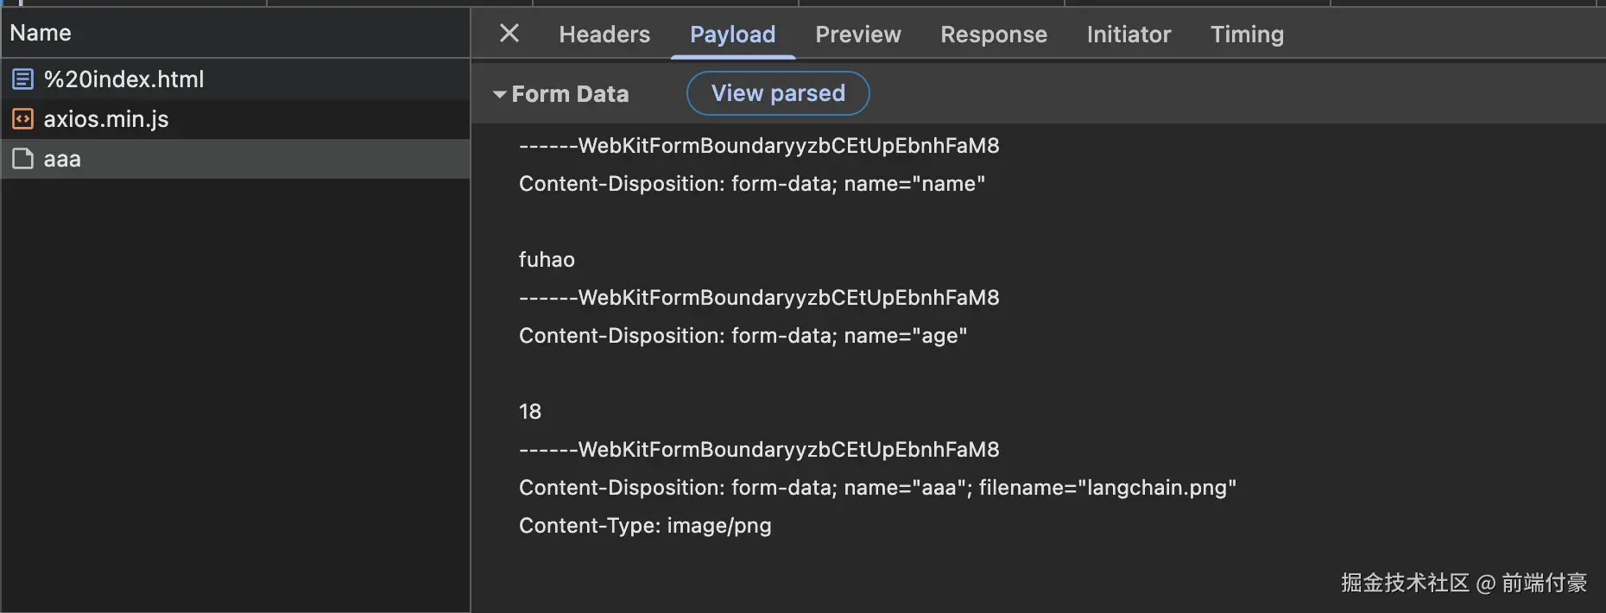Click the line containing filename="langchain.png"

tap(877, 488)
